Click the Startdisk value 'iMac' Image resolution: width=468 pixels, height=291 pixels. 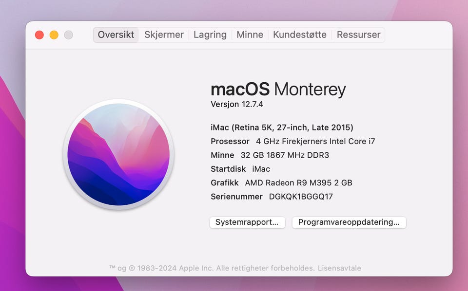[261, 169]
